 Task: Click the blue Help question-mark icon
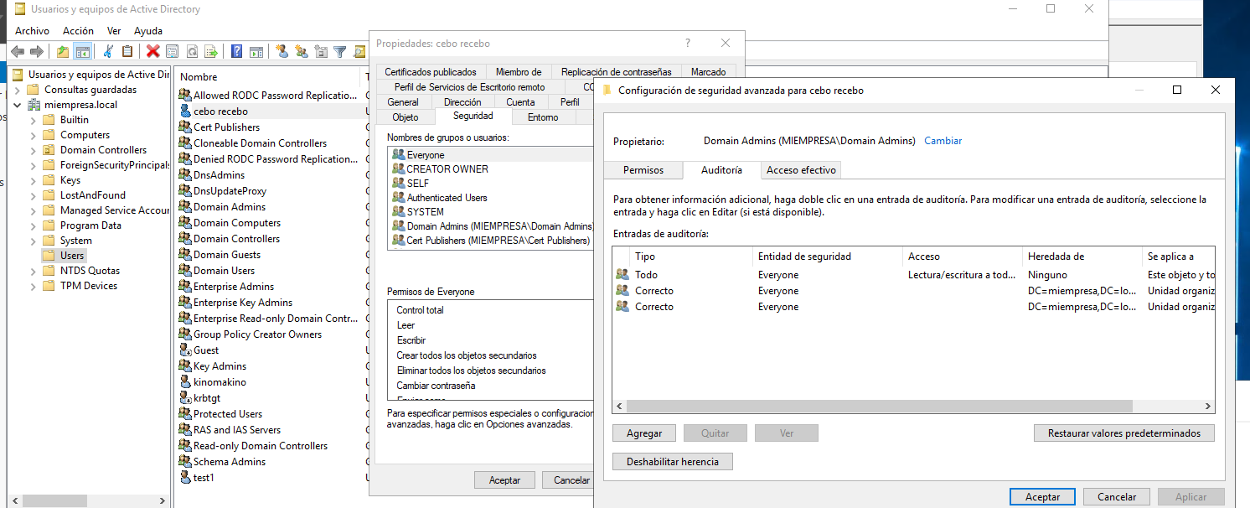click(237, 51)
